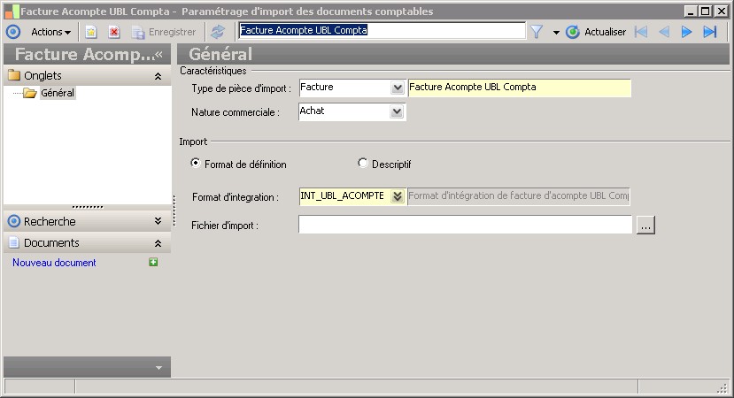Click the Documents section icon

[14, 242]
